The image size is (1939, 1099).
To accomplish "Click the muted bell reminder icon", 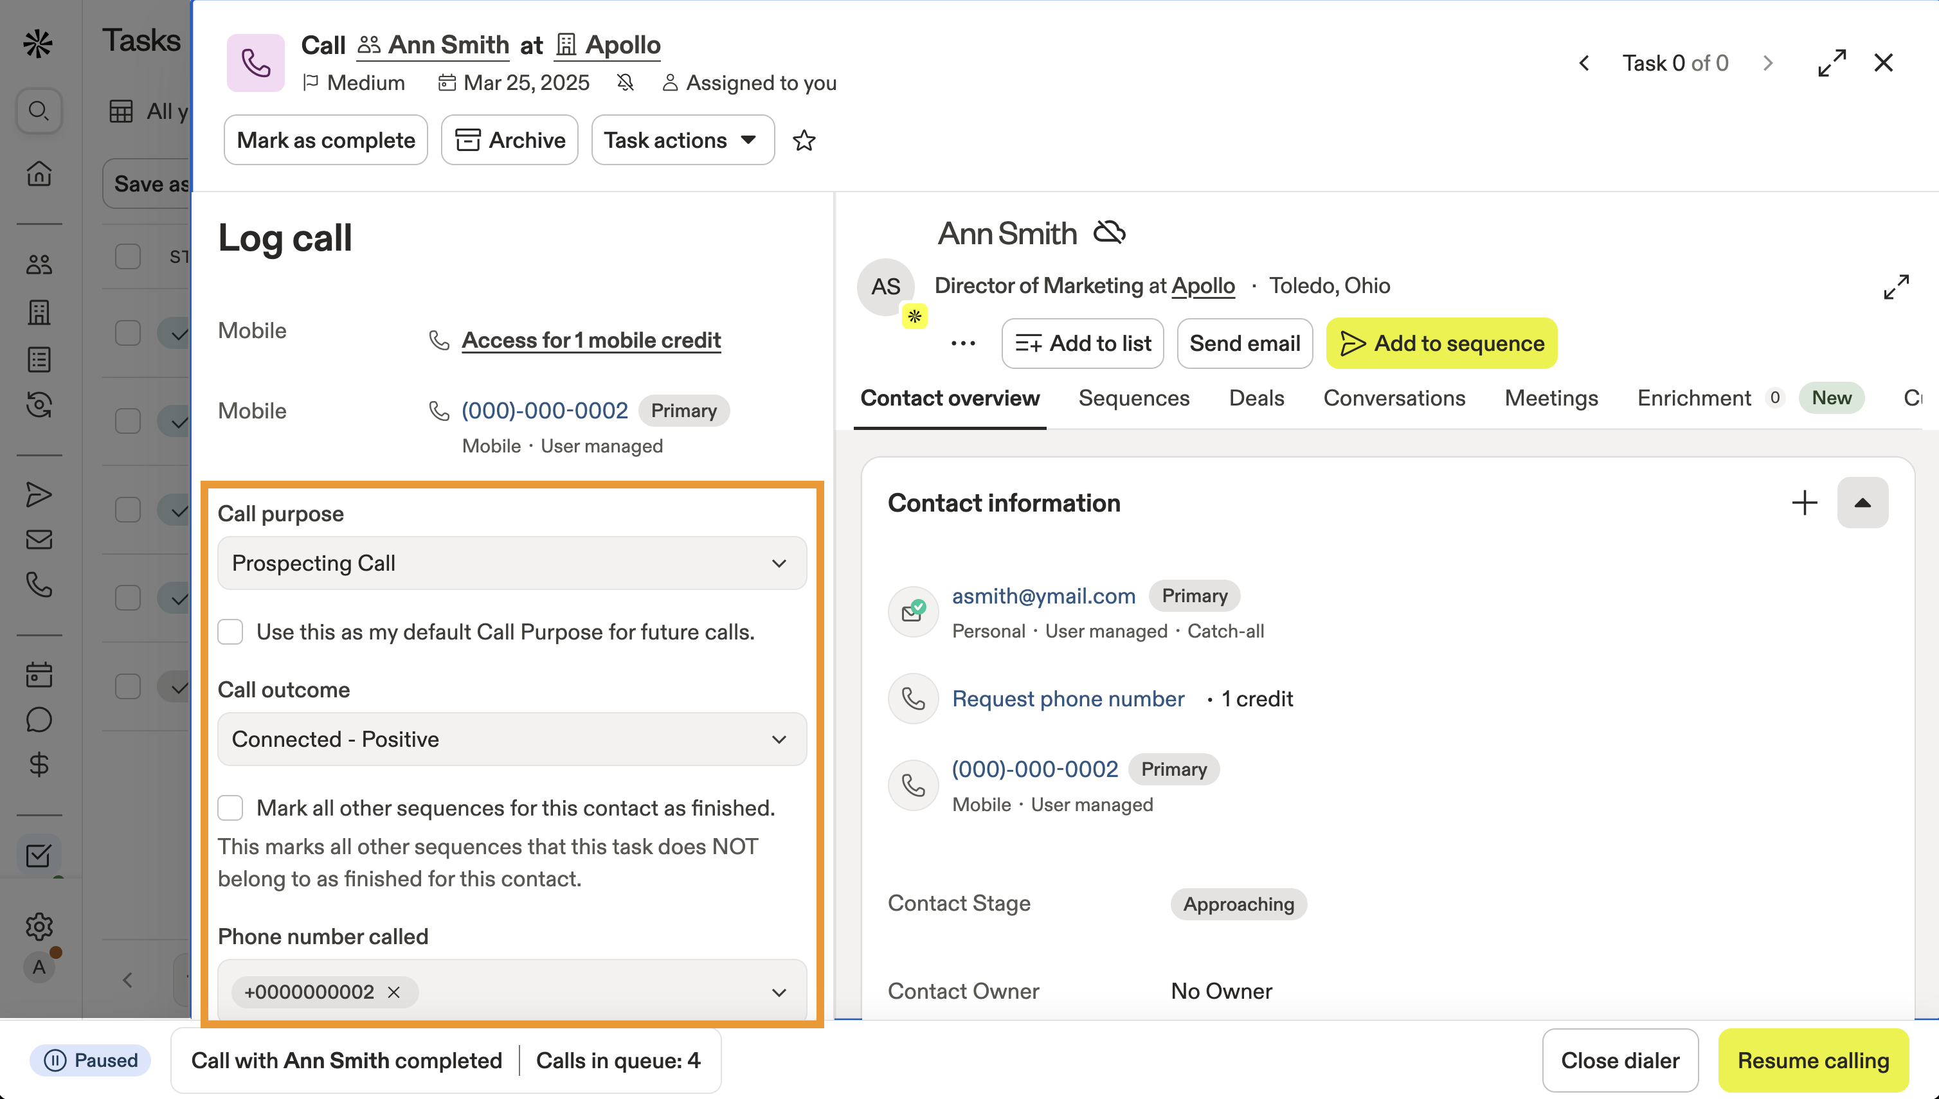I will pos(625,82).
